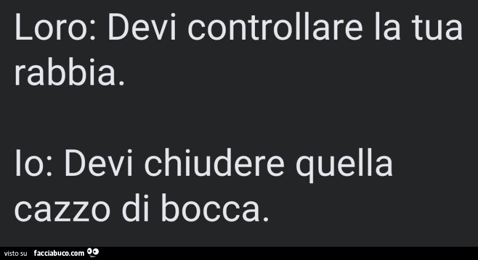The height and width of the screenshot is (260, 478).
Task: Open the facciabuco.com watermark link
Action: click(59, 253)
